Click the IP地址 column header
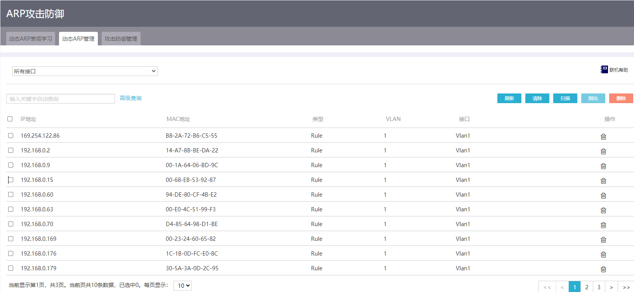 point(28,119)
